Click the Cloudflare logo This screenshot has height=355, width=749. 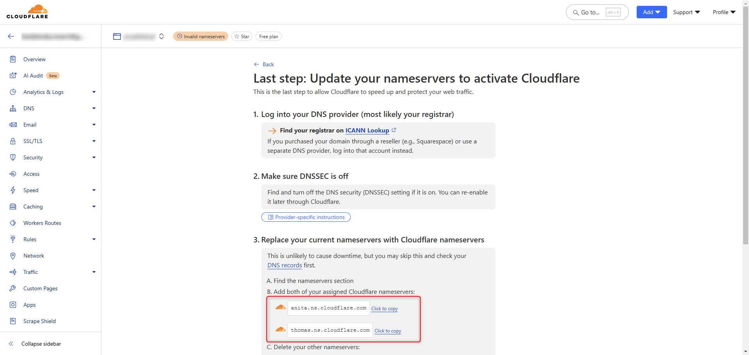pos(27,12)
